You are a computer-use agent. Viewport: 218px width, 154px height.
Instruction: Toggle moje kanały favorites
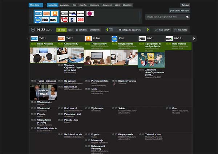[162, 30]
